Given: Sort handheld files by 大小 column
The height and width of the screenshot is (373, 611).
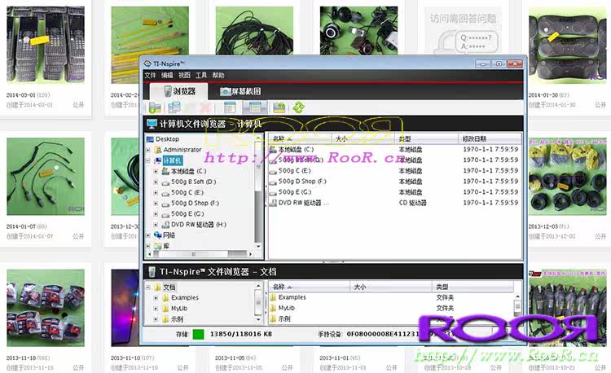Looking at the screenshot, I should tap(391, 287).
